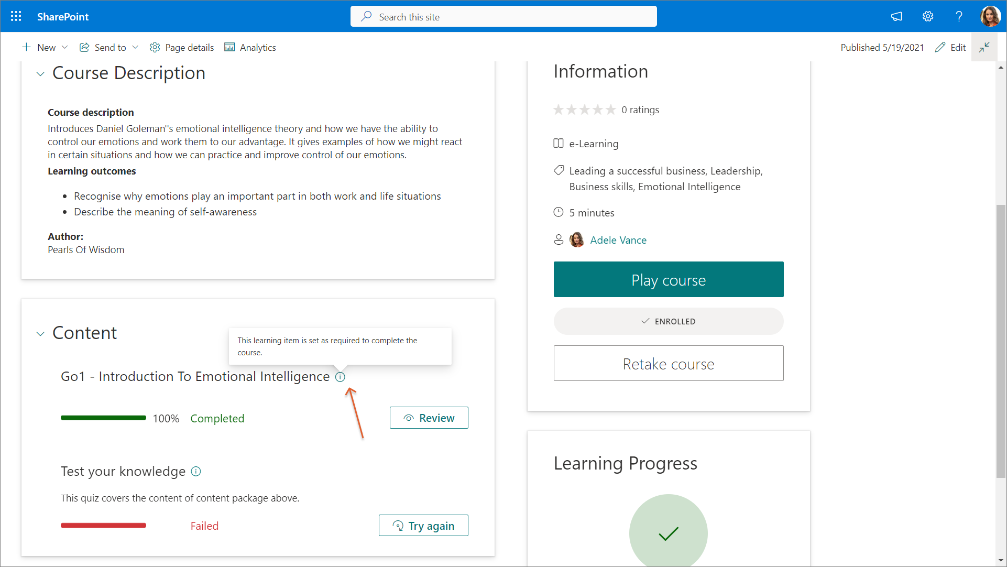Viewport: 1007px width, 567px height.
Task: Open the help question mark icon
Action: (959, 16)
